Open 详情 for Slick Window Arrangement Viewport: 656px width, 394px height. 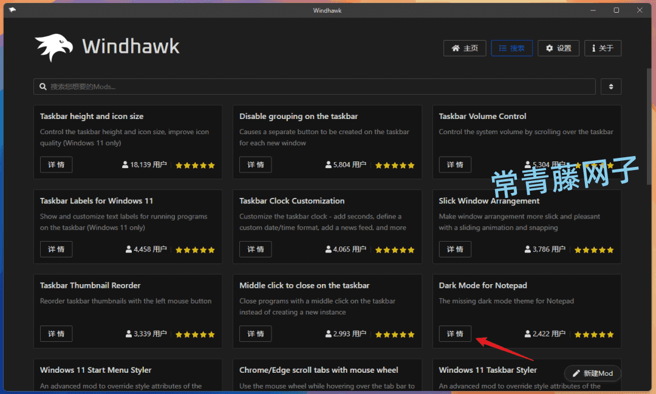(x=455, y=249)
